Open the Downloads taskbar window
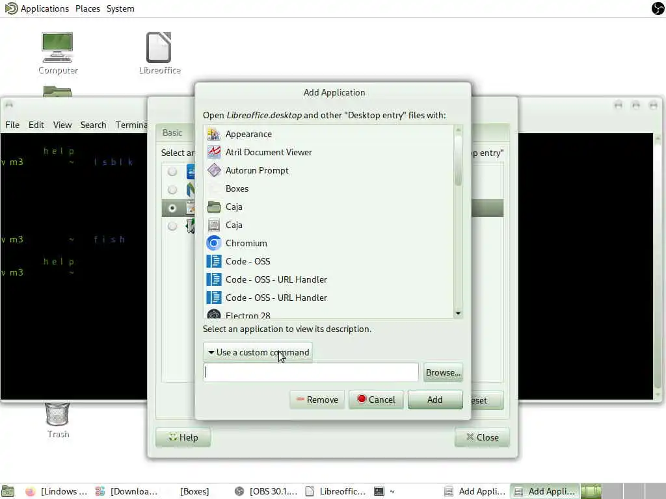666x499 pixels. click(x=126, y=491)
